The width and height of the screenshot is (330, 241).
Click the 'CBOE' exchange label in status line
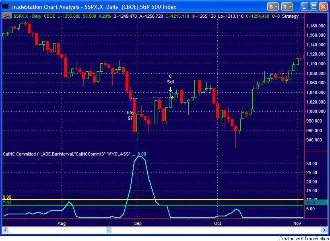point(49,16)
